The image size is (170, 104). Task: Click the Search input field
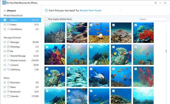tap(153, 19)
